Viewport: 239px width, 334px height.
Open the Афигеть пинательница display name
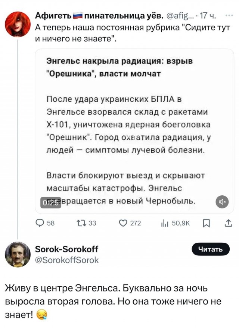99,15
